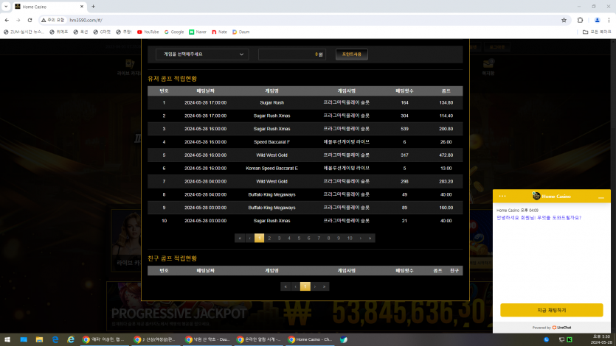Expand the 게임을 선택해주세요 dropdown

(202, 54)
